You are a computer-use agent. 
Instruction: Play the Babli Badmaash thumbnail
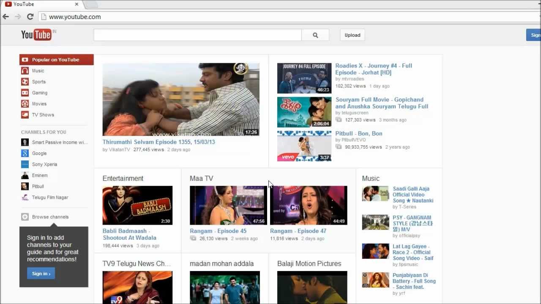[x=137, y=205]
